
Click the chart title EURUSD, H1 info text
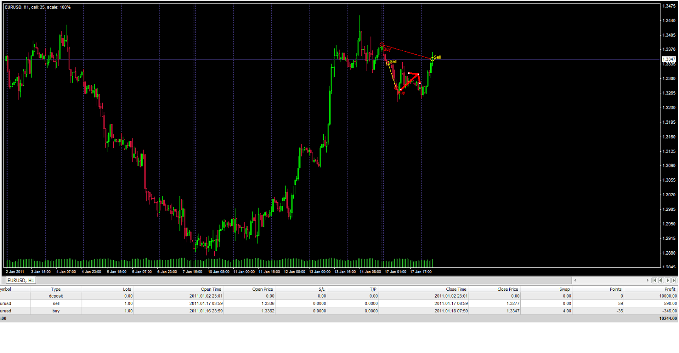[38, 7]
